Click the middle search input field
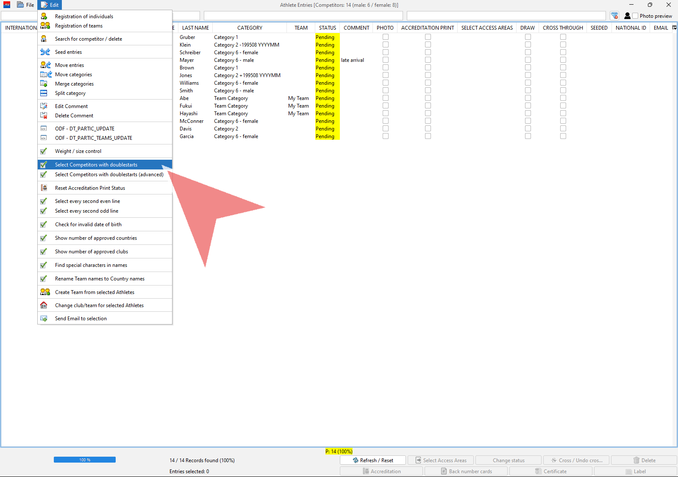The image size is (678, 477). tap(303, 16)
